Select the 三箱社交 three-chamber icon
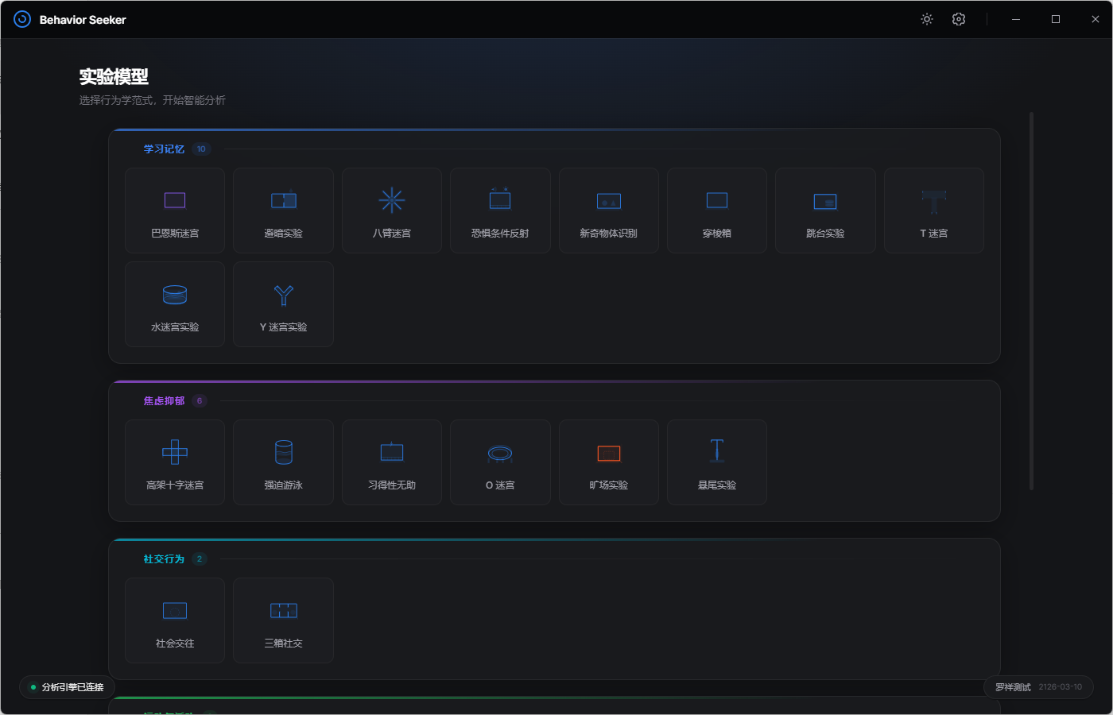Screen dimensions: 1113x715 click(x=284, y=610)
